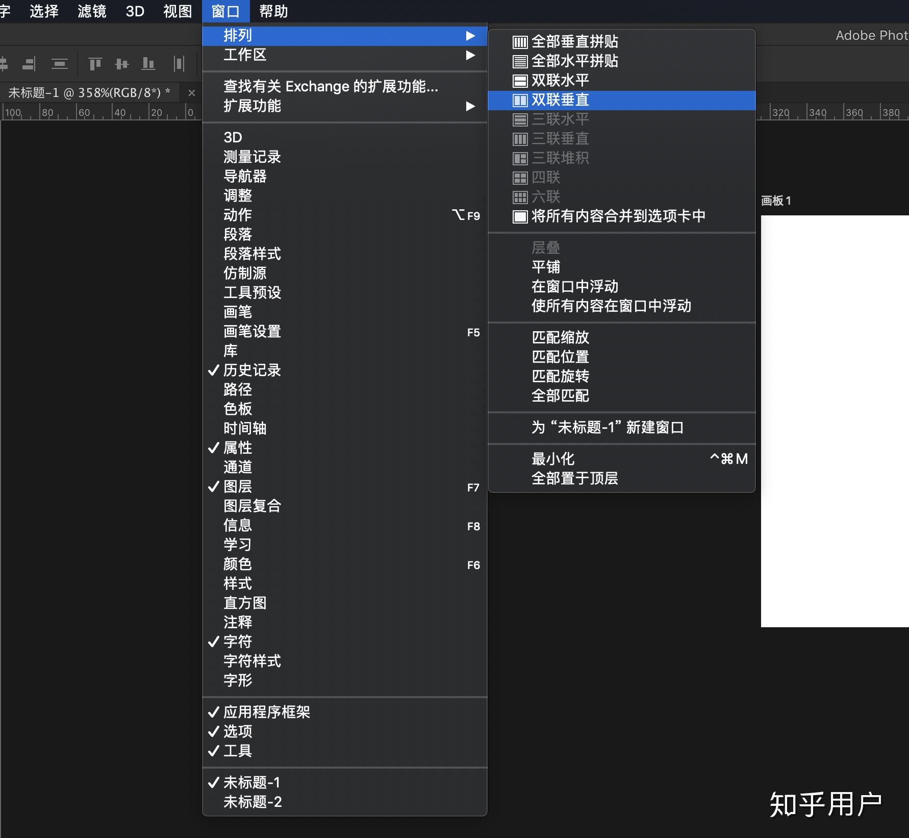909x838 pixels.
Task: Choose 全部置于顶层
Action: (x=622, y=478)
